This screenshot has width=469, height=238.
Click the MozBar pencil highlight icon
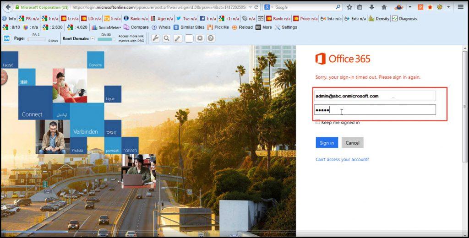[178, 38]
